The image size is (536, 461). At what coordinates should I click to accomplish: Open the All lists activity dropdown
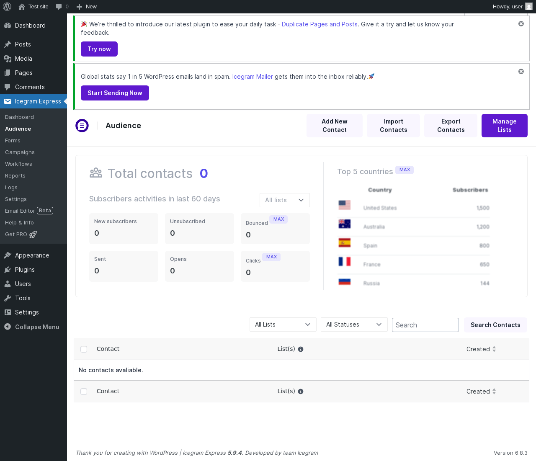point(285,200)
